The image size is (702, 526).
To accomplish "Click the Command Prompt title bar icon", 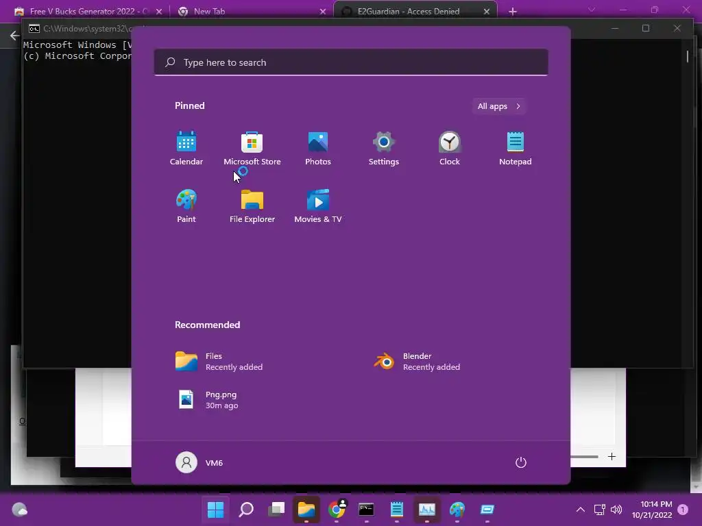I will pyautogui.click(x=34, y=29).
